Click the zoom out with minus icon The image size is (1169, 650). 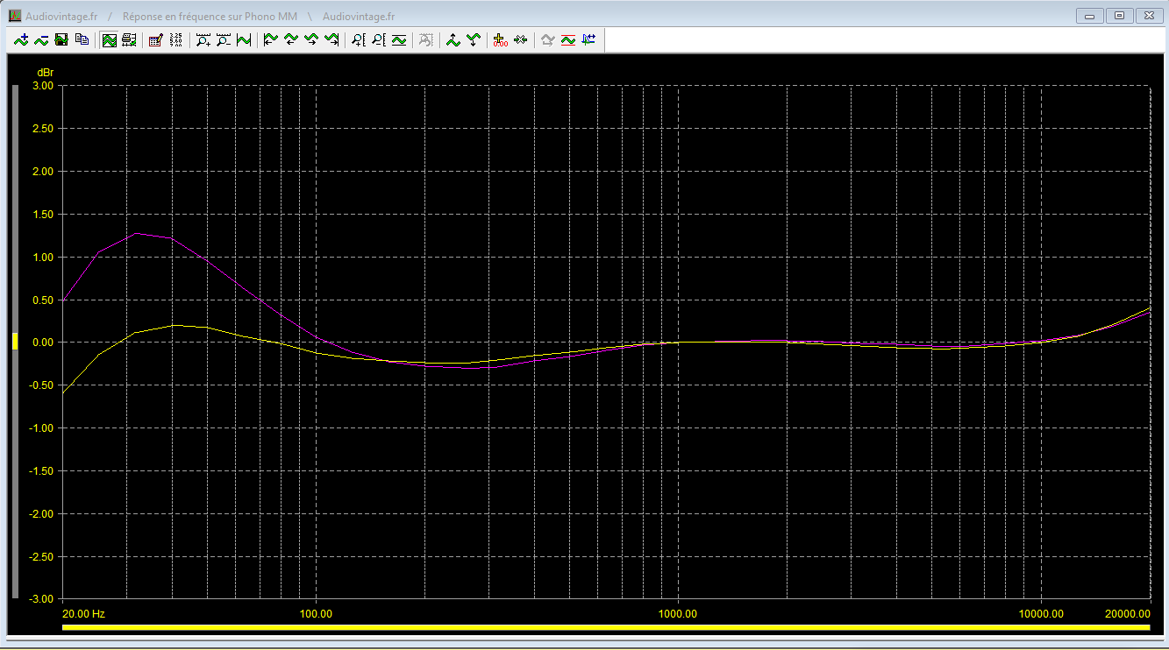224,39
